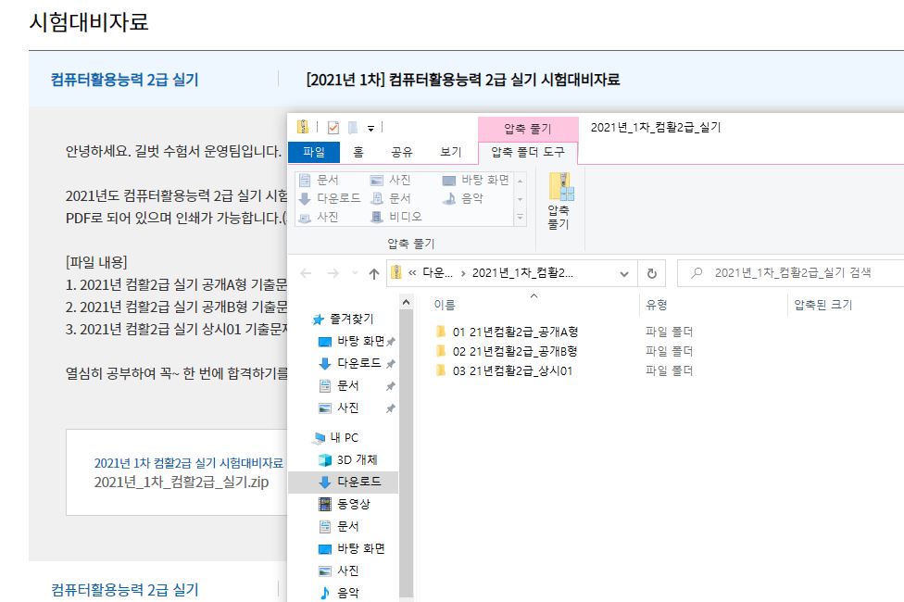
Task: Open the address bar history dropdown
Action: (x=624, y=274)
